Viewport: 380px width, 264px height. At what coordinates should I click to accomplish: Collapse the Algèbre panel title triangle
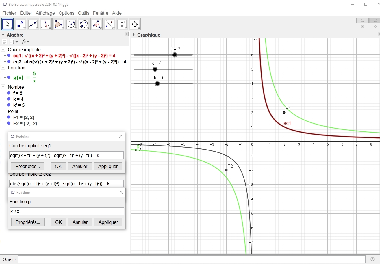(3, 35)
